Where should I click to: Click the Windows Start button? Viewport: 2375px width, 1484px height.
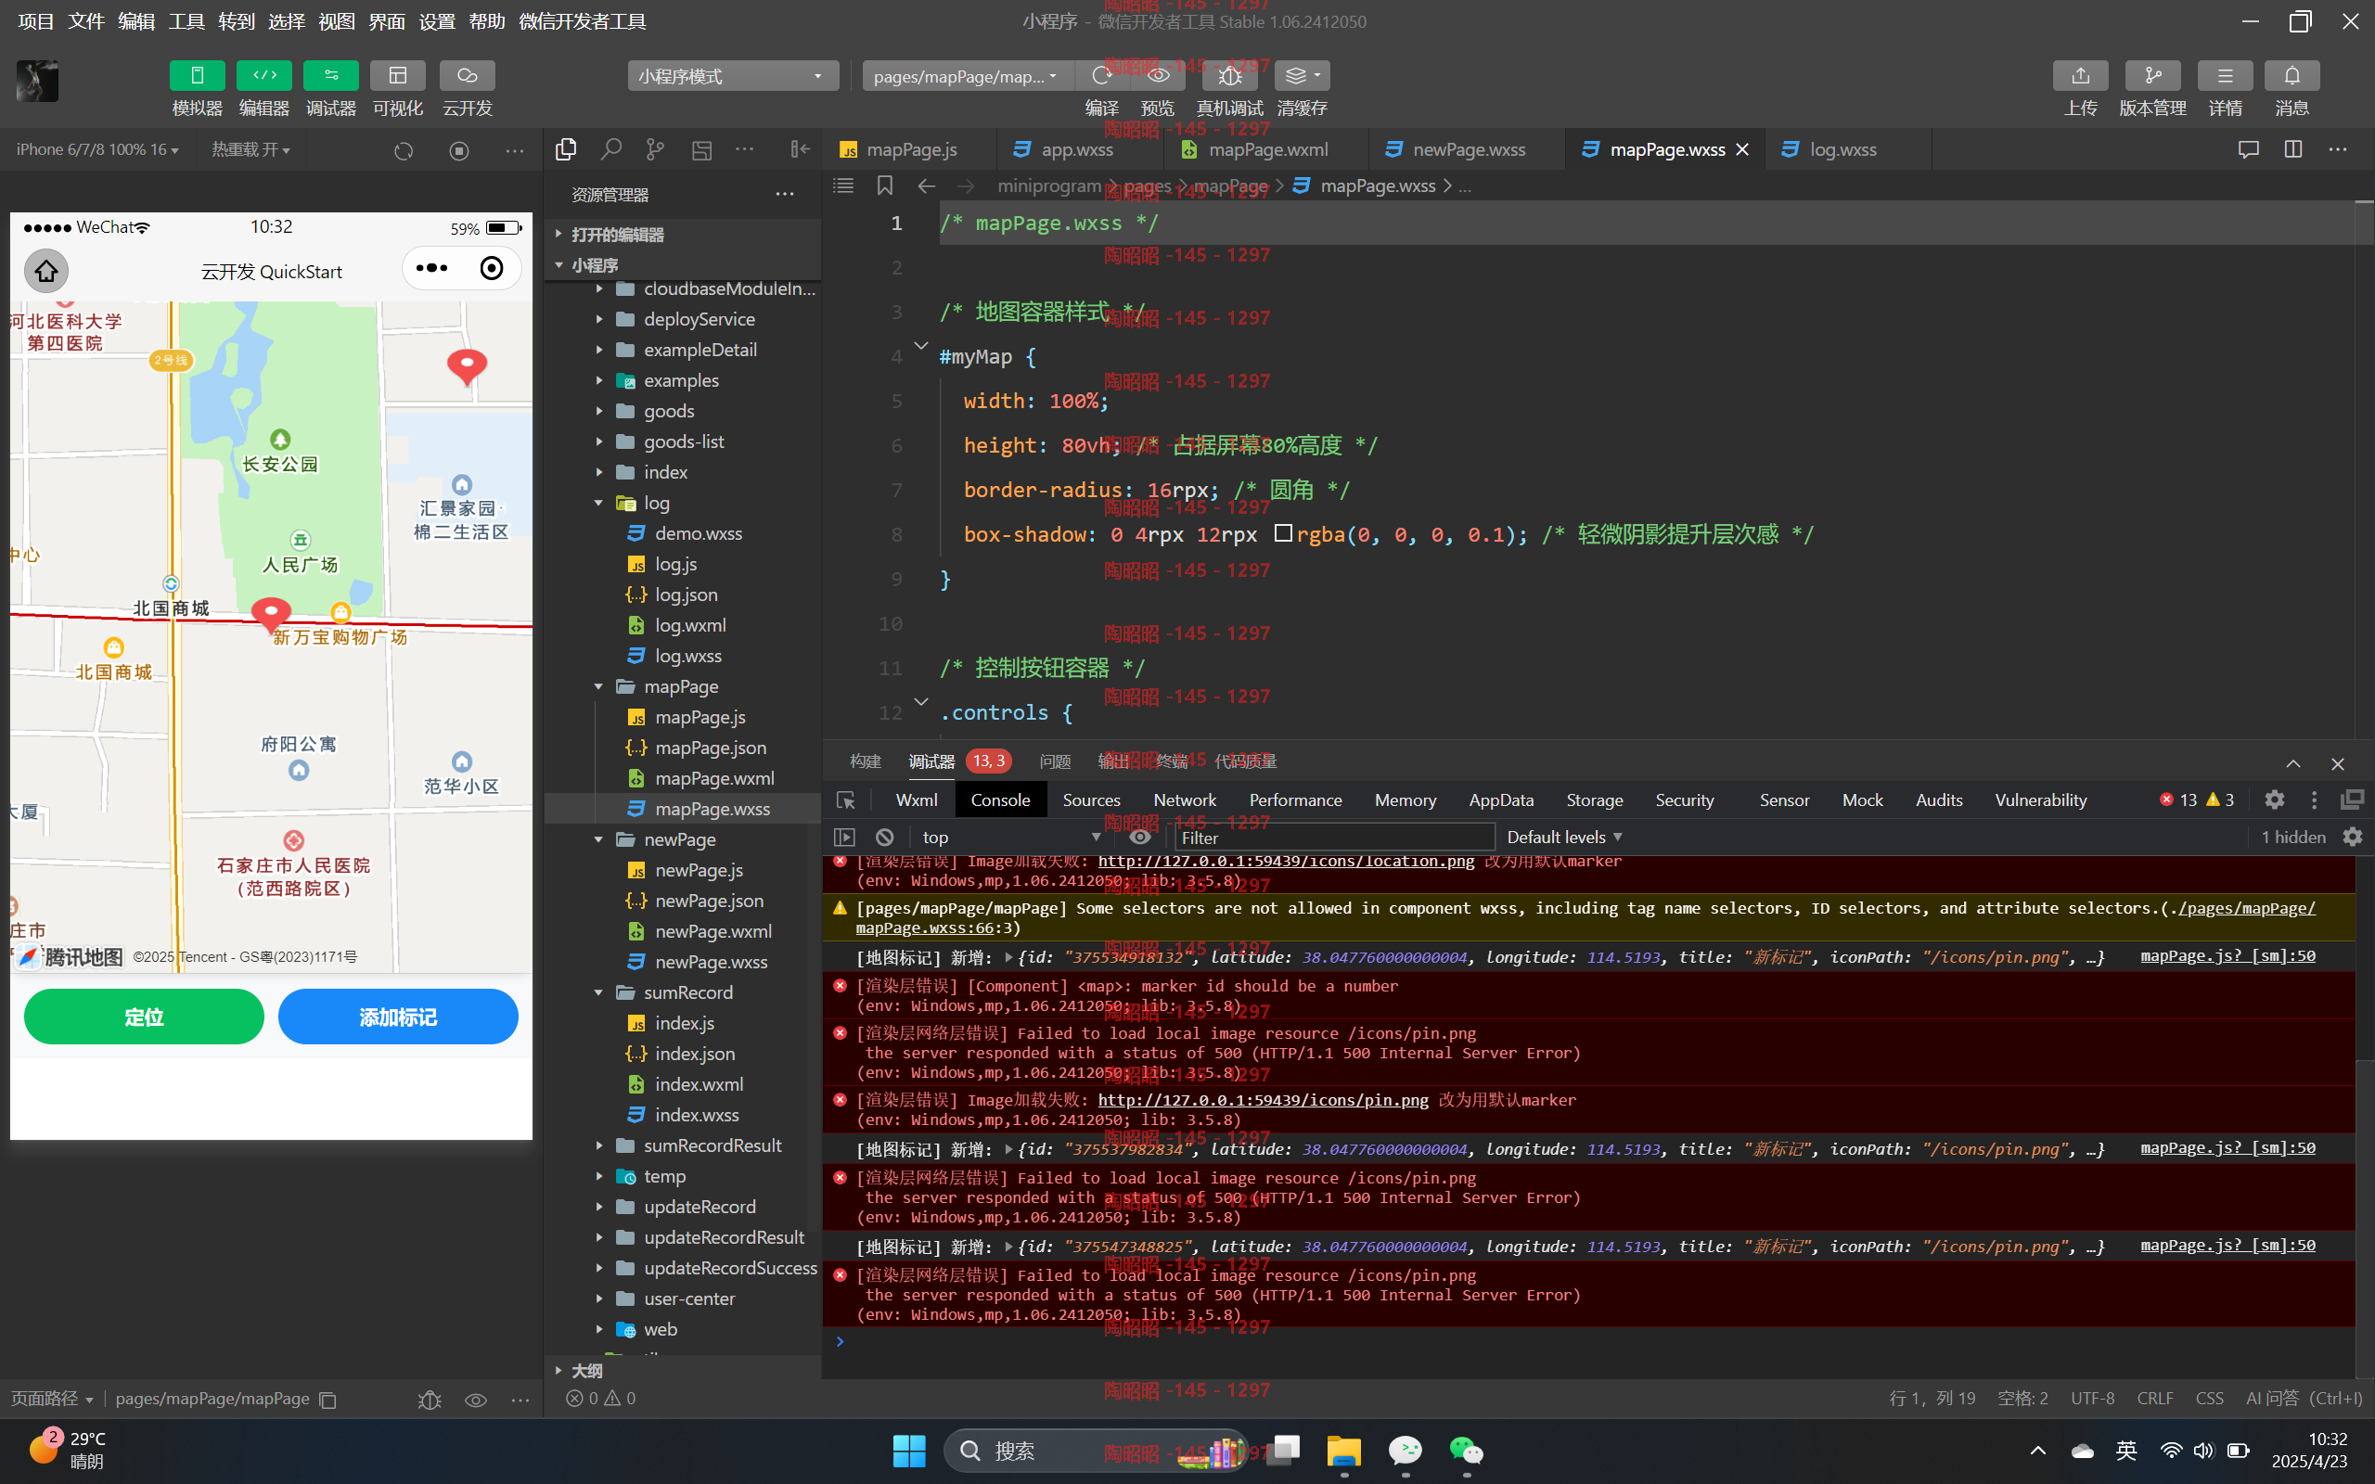coord(909,1451)
